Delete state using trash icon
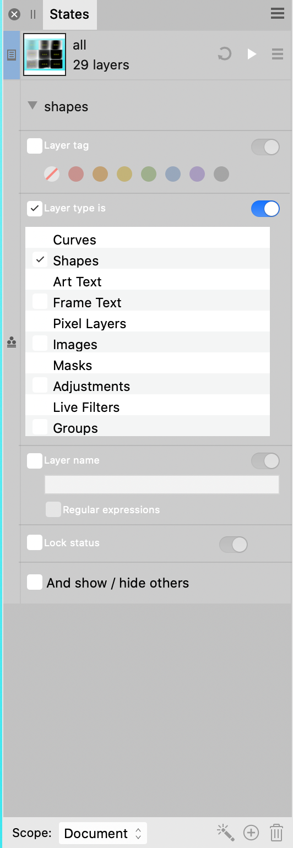293x848 pixels. coord(276,833)
